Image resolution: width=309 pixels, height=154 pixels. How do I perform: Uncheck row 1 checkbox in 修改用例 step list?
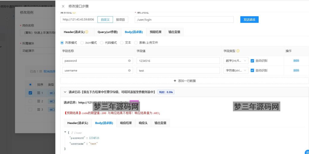tap(30, 93)
